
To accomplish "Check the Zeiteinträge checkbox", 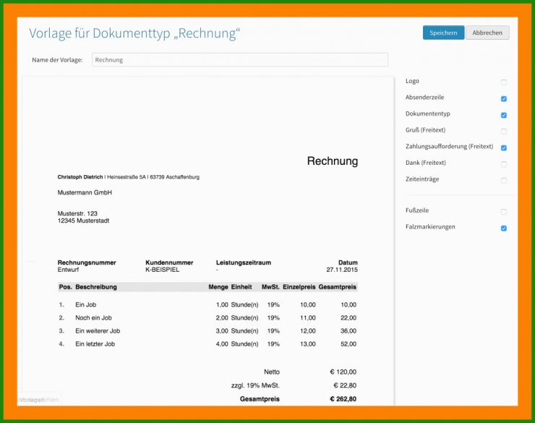I will [x=504, y=181].
